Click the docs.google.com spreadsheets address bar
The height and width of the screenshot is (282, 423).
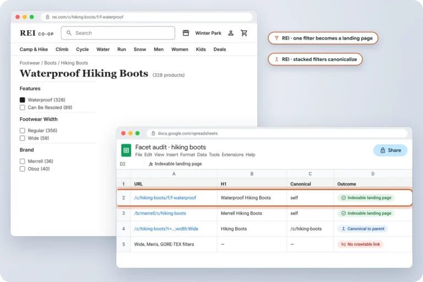coord(277,133)
